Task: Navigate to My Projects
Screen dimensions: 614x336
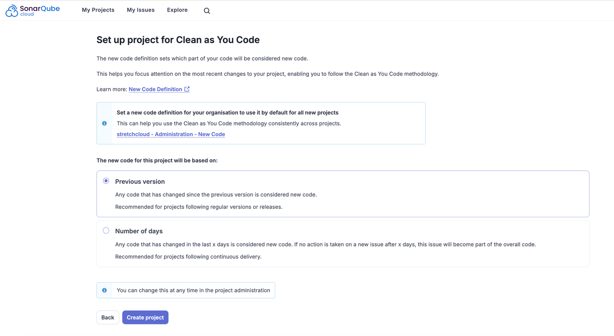Action: (98, 10)
